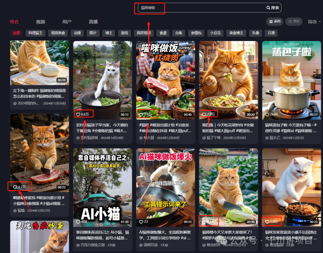Image resolution: width=323 pixels, height=253 pixels.
Task: Select the 合集 filter tag
Action: pos(179,33)
